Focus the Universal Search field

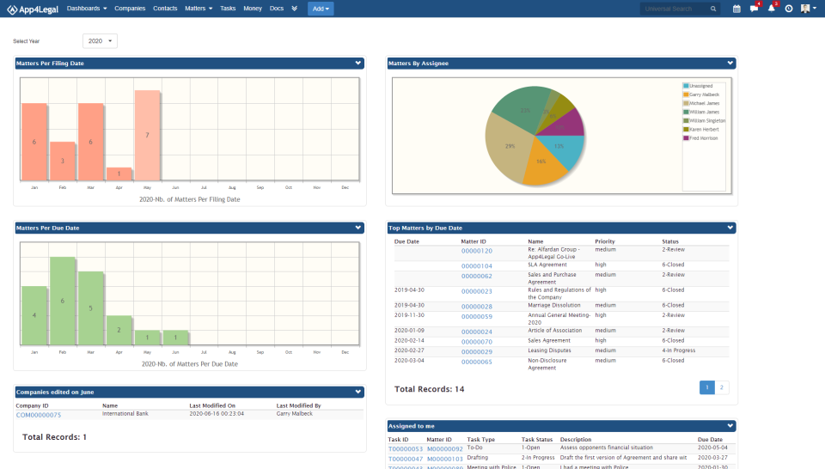674,9
